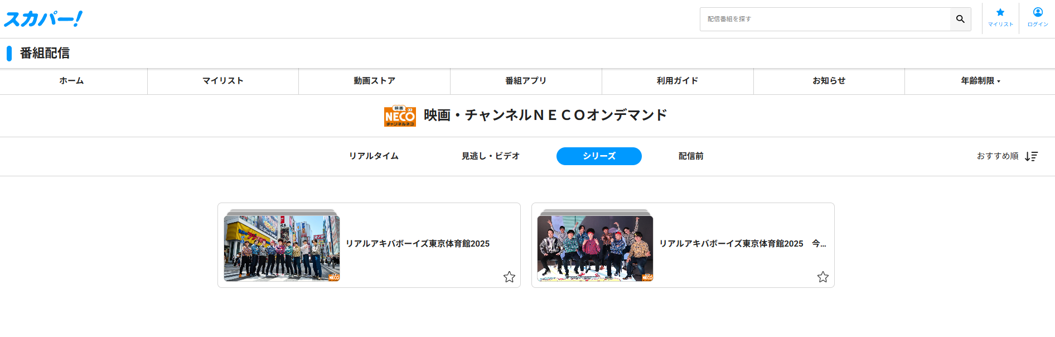Screen dimensions: 1055x337
Task: Open the Akihabara street group thumbnail
Action: tap(282, 248)
